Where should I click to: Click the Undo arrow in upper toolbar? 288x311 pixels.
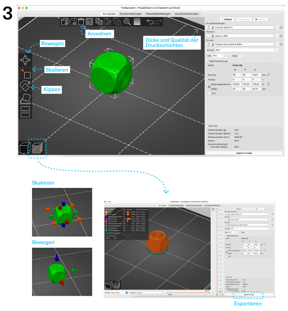150,22
